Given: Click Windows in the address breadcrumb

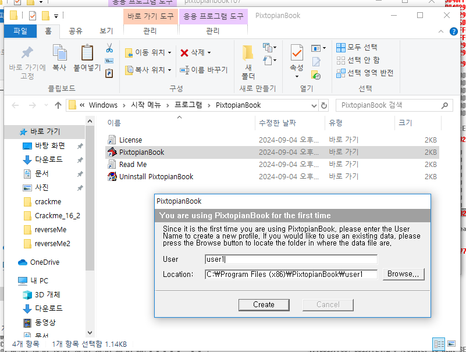Looking at the screenshot, I should point(103,105).
